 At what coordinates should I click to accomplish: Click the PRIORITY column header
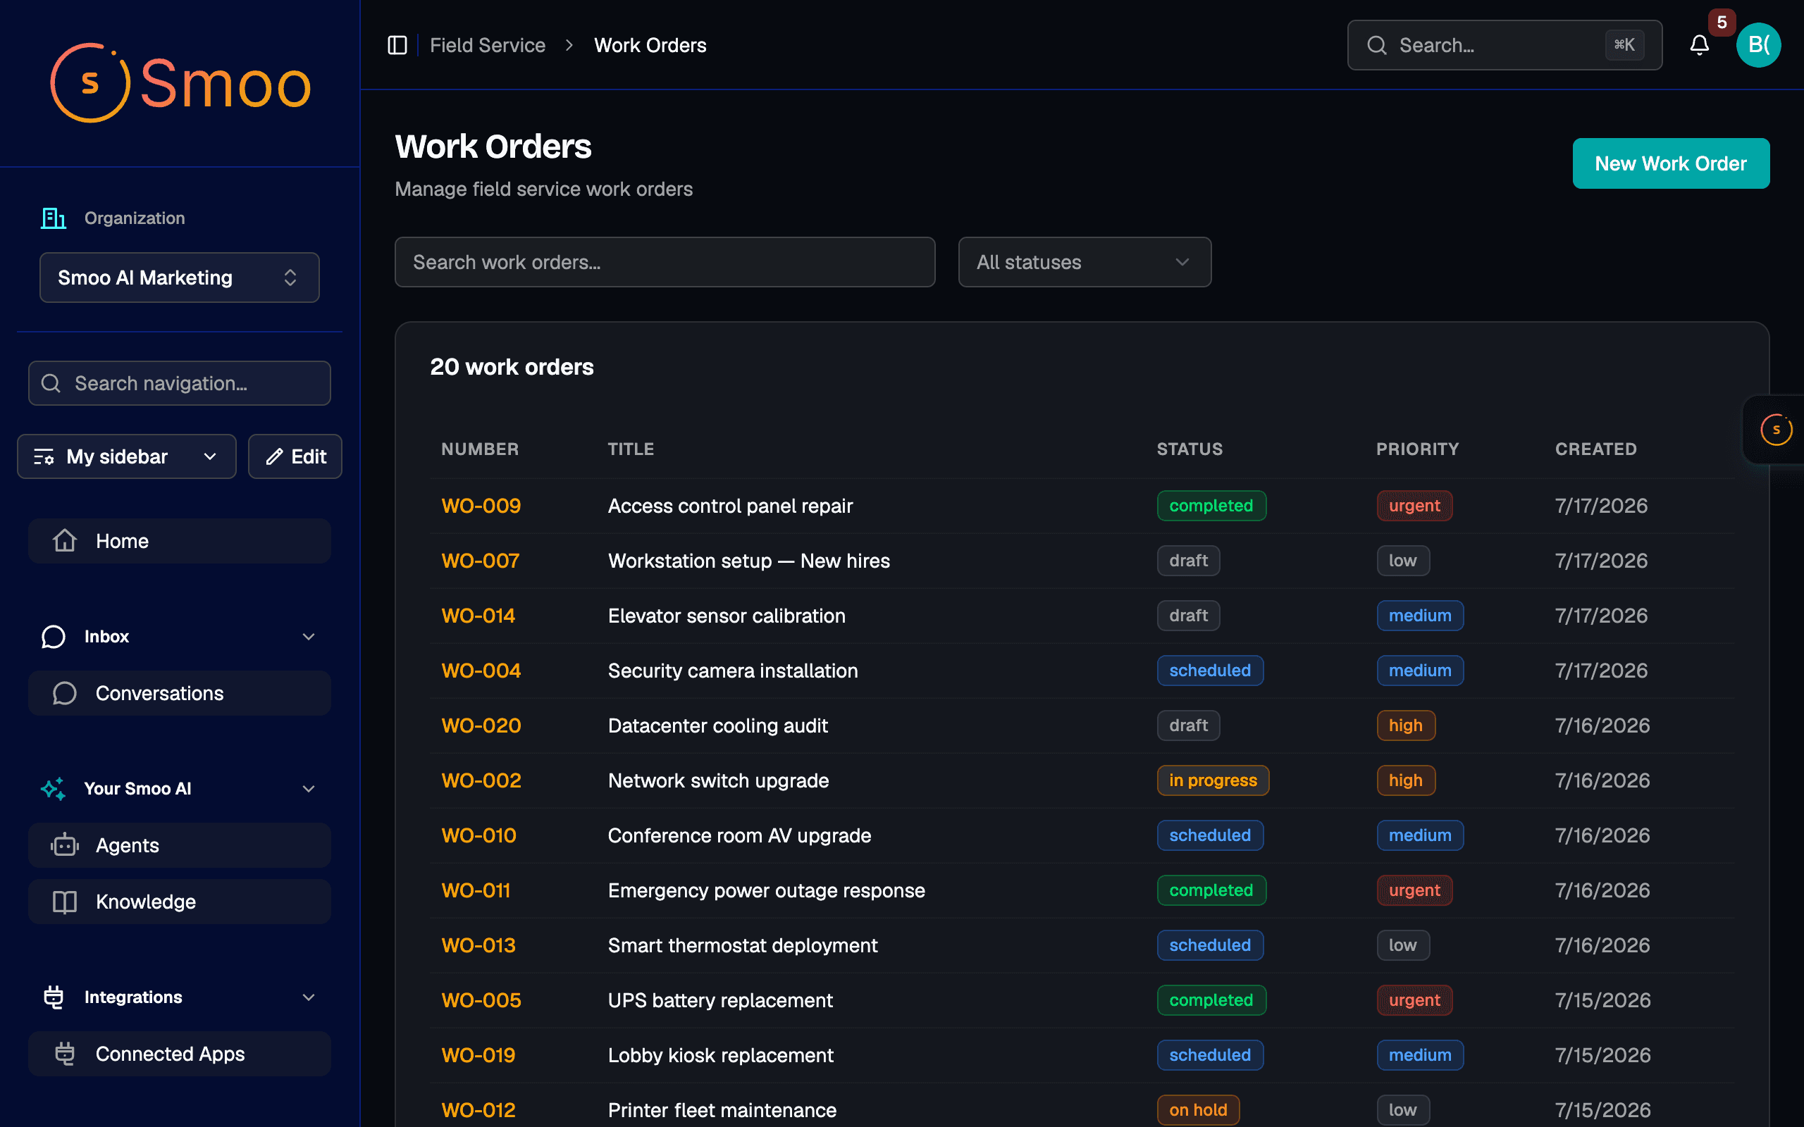tap(1417, 449)
